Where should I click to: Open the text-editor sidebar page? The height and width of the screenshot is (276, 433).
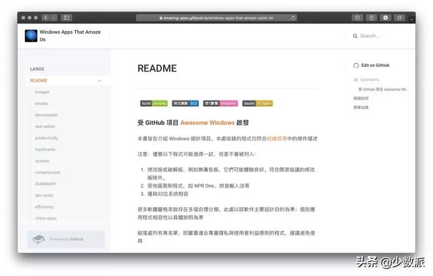coord(45,126)
